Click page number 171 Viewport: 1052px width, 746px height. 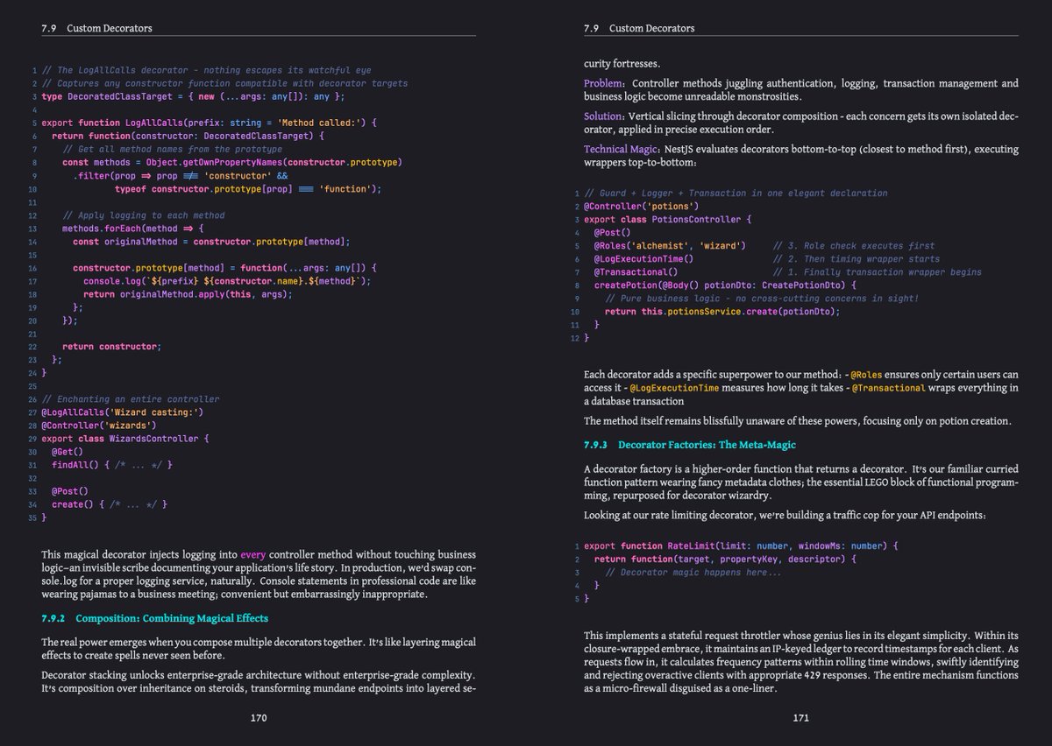click(800, 718)
